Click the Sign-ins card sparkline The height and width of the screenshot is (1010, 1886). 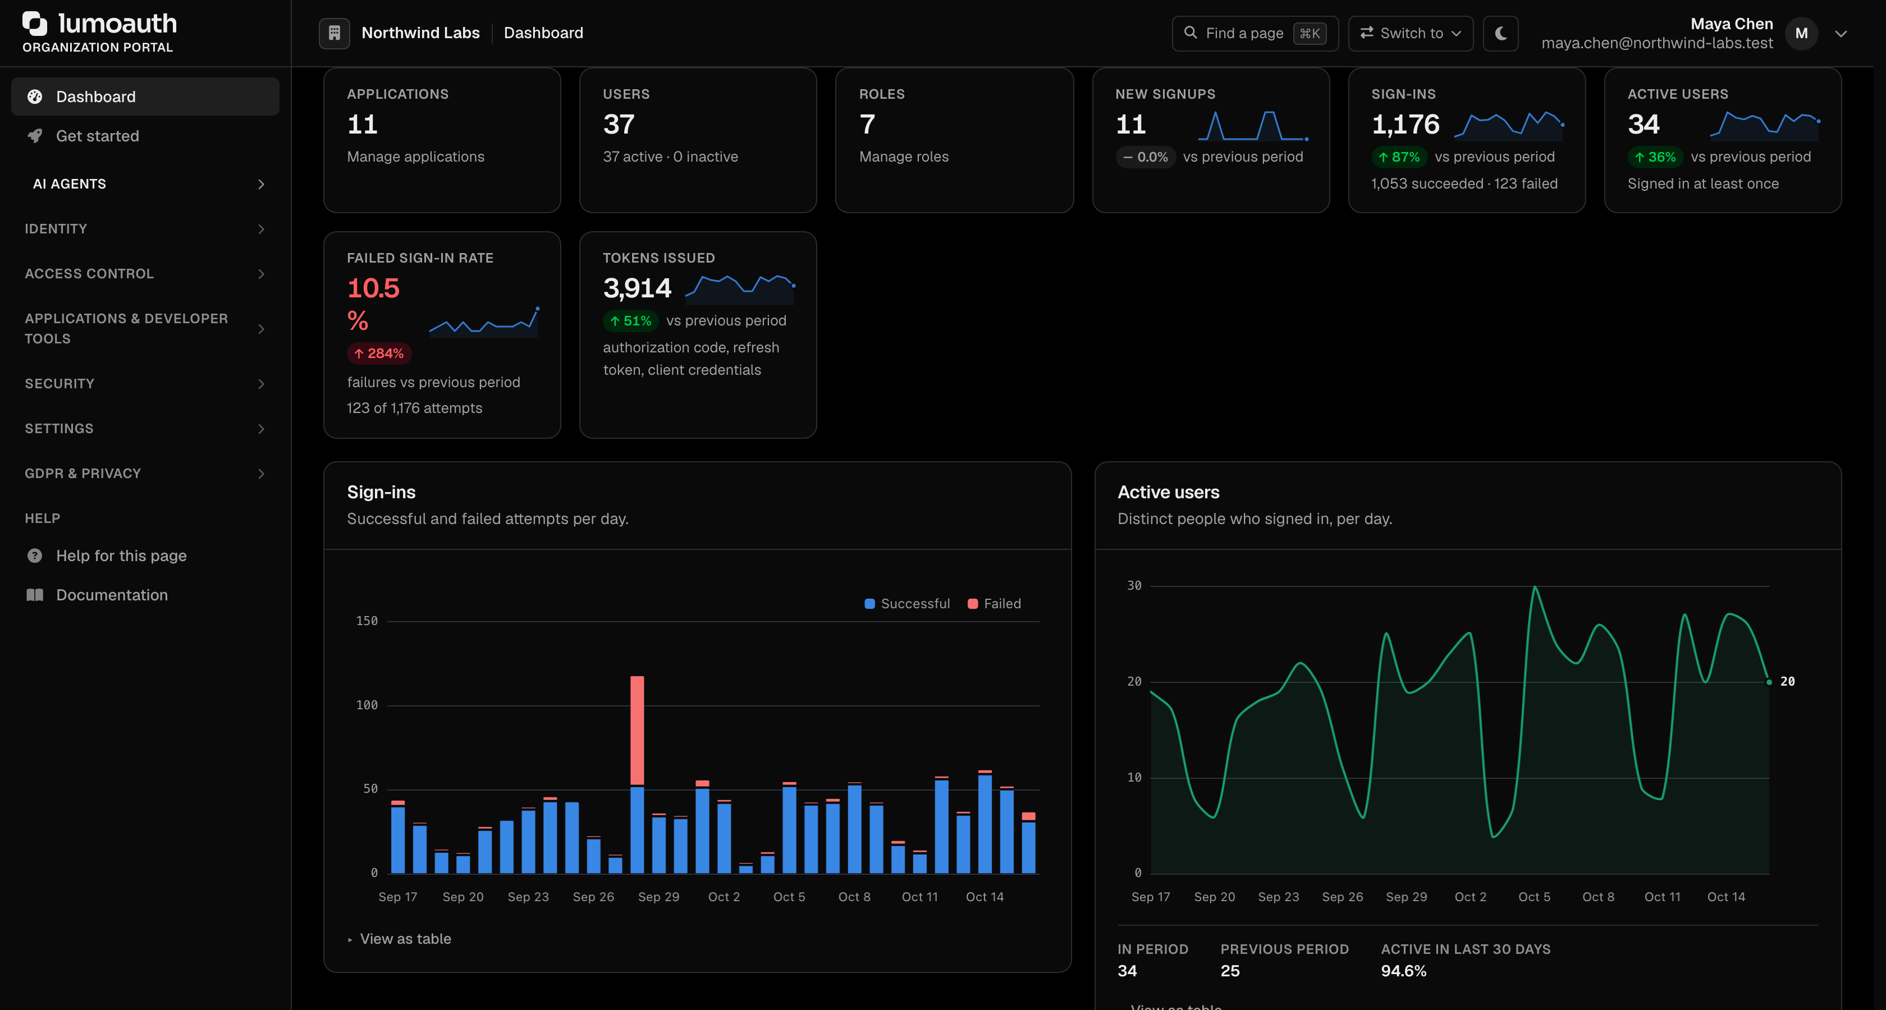coord(1509,125)
